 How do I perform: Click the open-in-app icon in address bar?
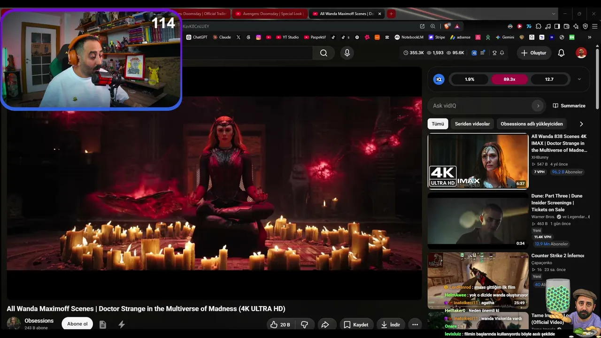(x=422, y=26)
